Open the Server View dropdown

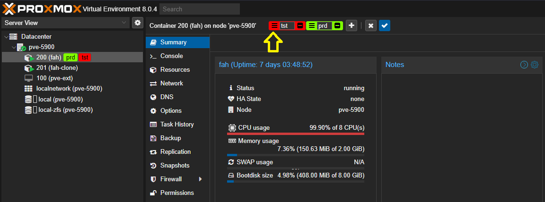pos(65,23)
